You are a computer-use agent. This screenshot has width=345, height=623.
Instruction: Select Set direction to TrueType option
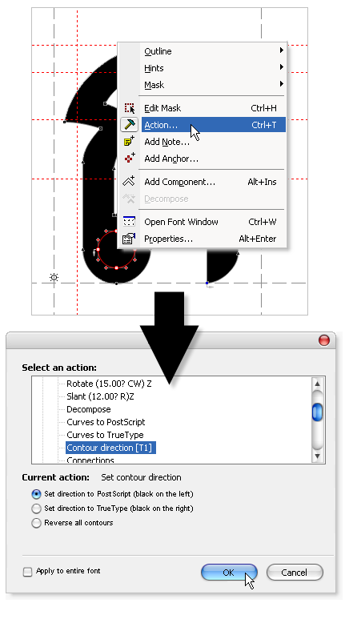[36, 508]
